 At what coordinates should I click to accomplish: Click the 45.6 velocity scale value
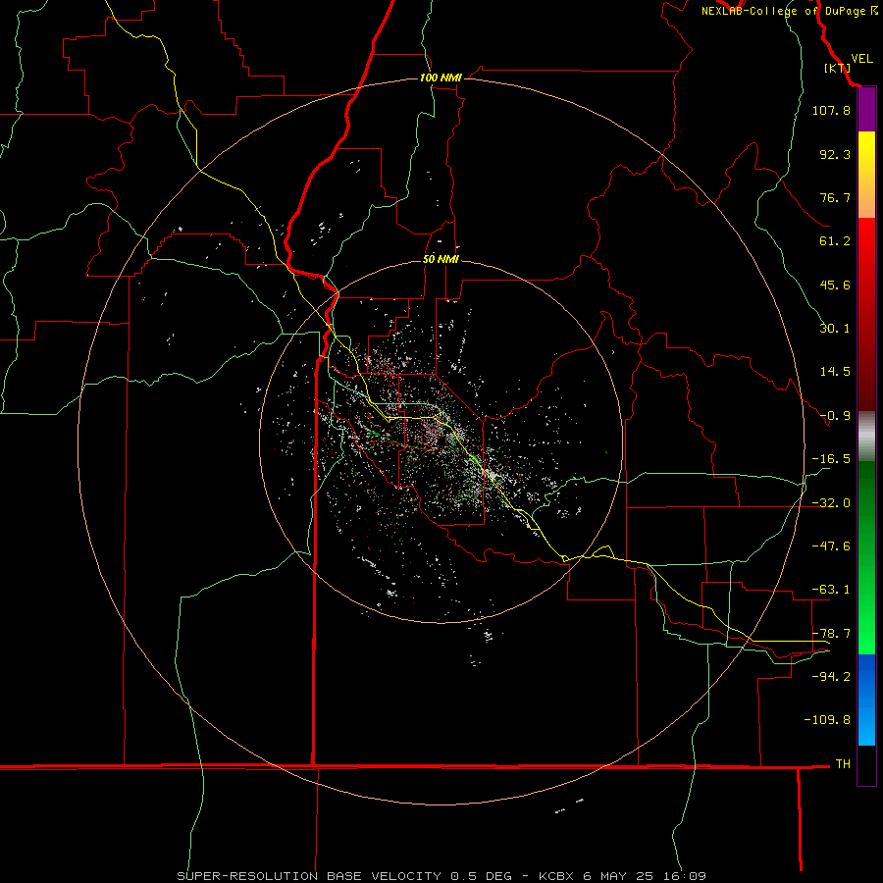[x=835, y=285]
